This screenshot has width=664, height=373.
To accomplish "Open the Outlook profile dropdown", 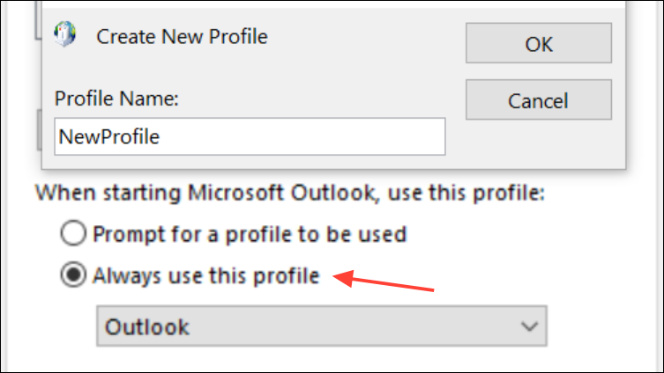I will (x=321, y=326).
